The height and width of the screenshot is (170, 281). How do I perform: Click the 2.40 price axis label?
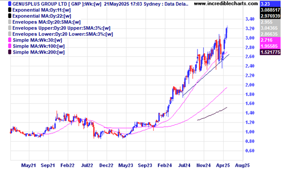click(x=250, y=66)
